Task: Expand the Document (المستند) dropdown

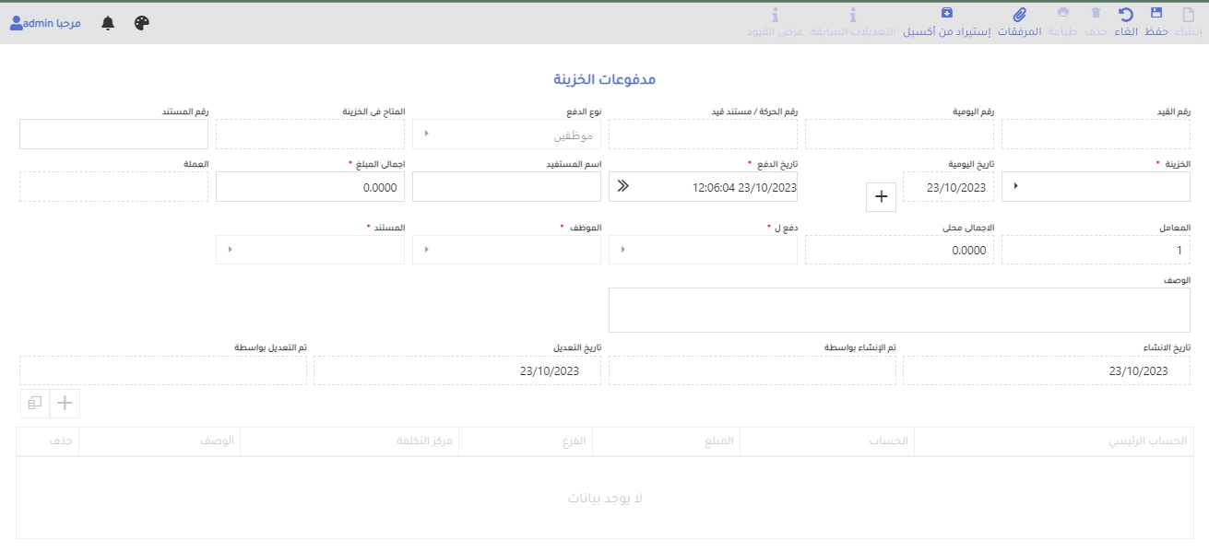Action: coord(230,249)
